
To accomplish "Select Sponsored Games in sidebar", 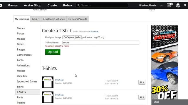I will 27,81.
